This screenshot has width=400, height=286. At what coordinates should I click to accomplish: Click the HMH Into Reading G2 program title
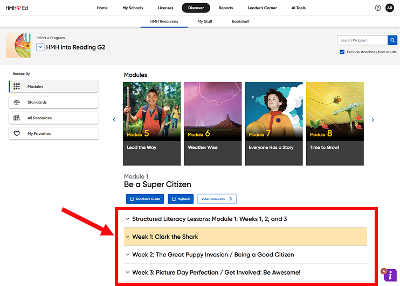pos(75,47)
